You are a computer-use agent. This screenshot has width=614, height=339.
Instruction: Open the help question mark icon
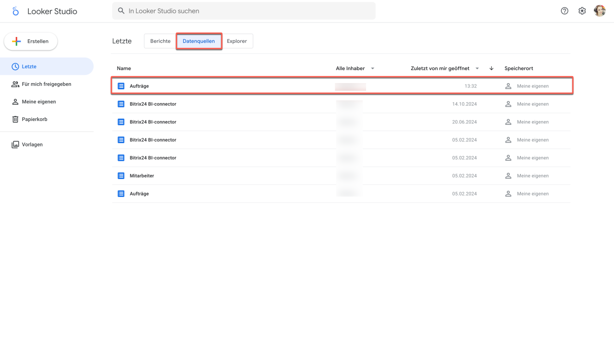(x=565, y=11)
